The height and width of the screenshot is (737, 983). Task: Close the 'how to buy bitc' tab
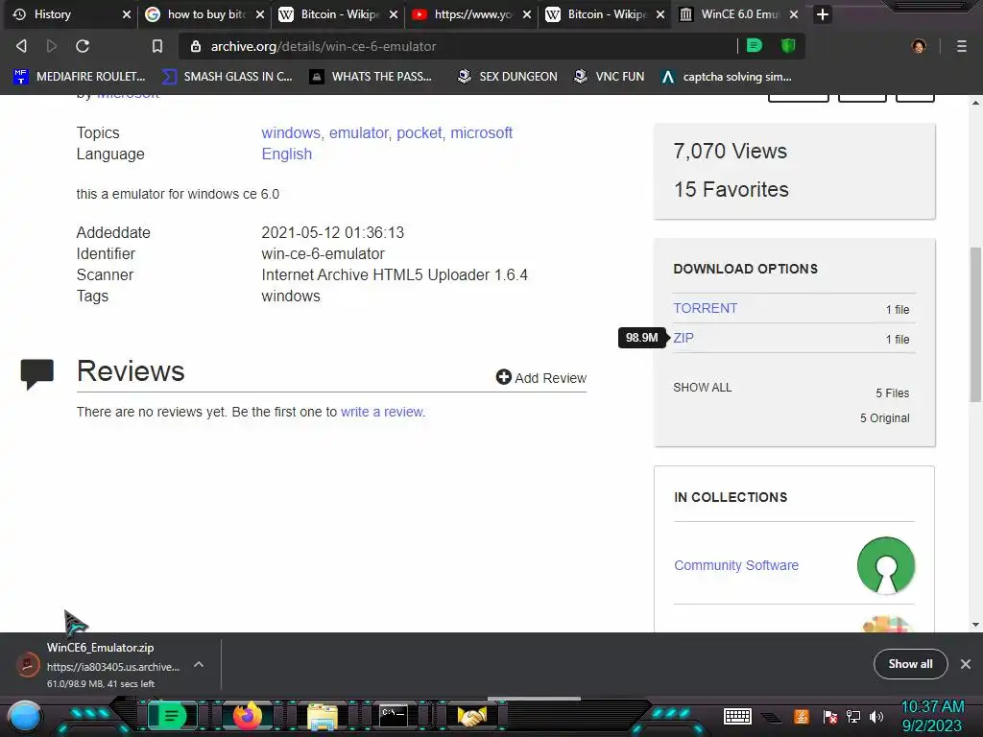coord(260,14)
